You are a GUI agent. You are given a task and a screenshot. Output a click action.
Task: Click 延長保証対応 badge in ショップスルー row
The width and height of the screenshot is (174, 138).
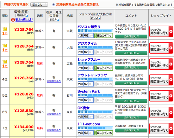(131, 68)
